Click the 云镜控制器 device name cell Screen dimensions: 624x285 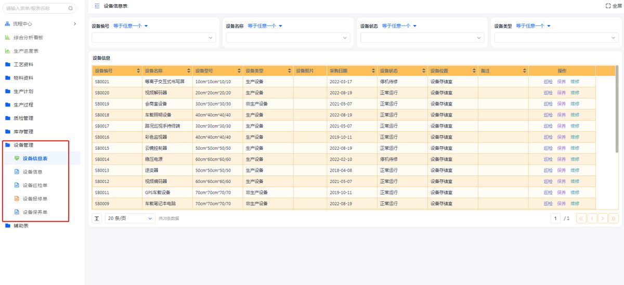click(x=167, y=148)
